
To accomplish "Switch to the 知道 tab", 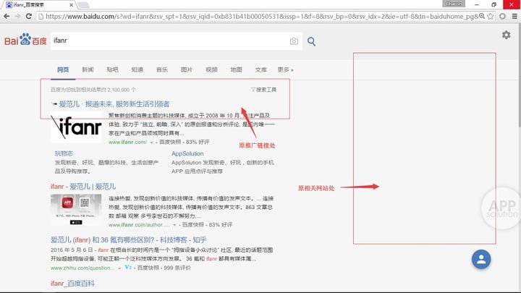I will coord(137,69).
